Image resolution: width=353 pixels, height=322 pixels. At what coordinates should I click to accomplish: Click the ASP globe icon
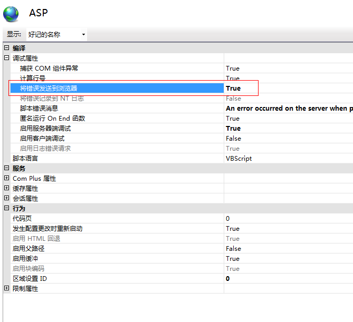pos(11,13)
